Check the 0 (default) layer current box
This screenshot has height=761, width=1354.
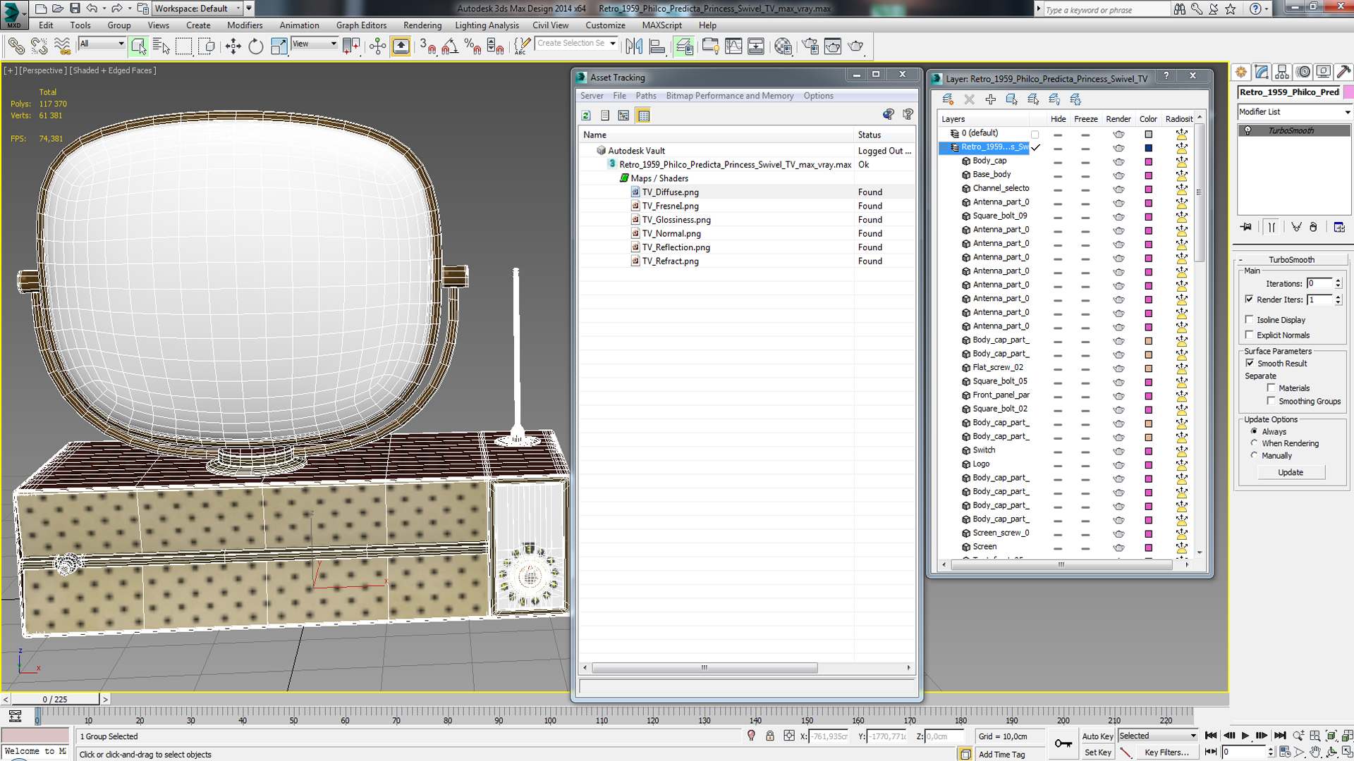1035,134
